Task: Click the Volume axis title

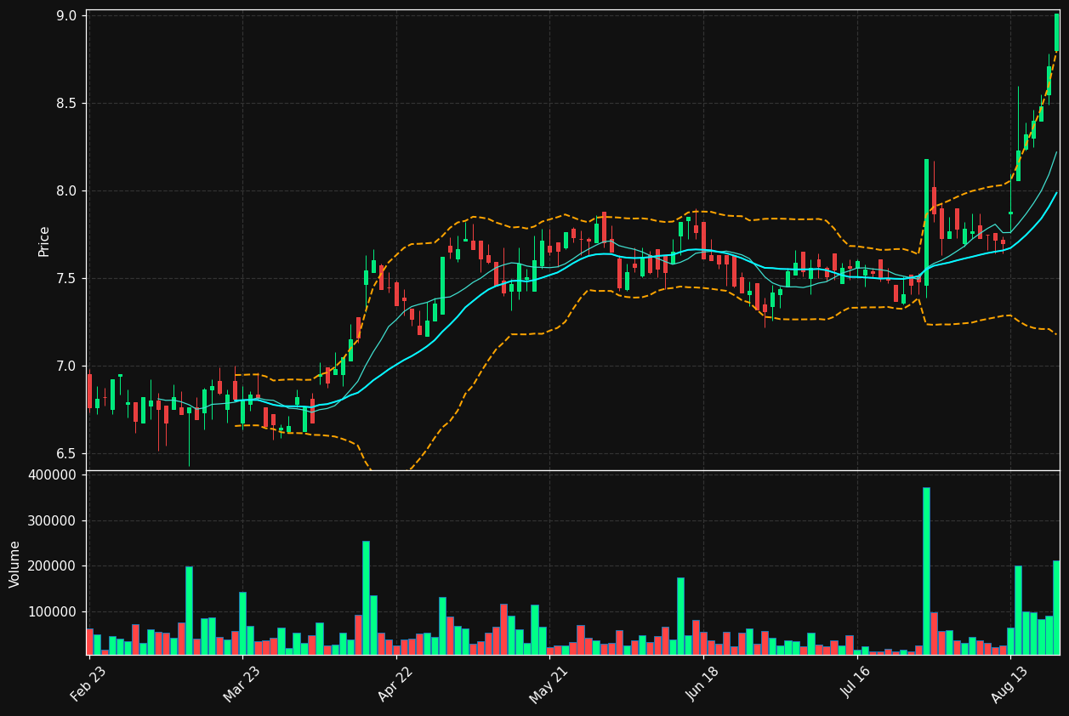Action: point(15,564)
